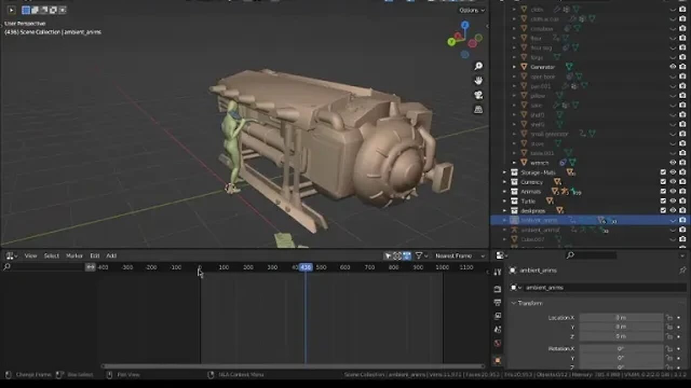The image size is (691, 388).
Task: Toggle the camera view icon in viewport
Action: point(478,95)
